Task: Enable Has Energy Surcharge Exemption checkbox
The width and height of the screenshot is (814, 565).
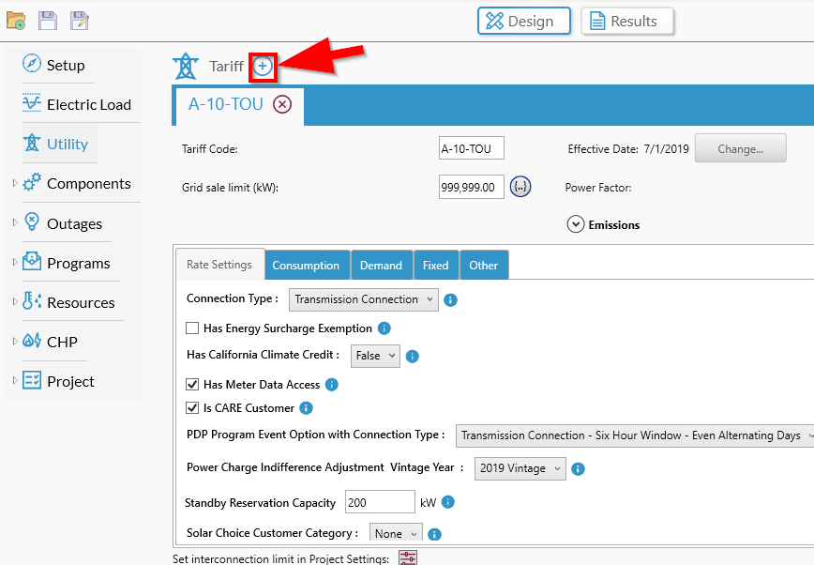Action: click(192, 328)
